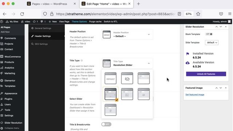Bookmark this page with star icon
The width and height of the screenshot is (233, 131).
point(198,14)
